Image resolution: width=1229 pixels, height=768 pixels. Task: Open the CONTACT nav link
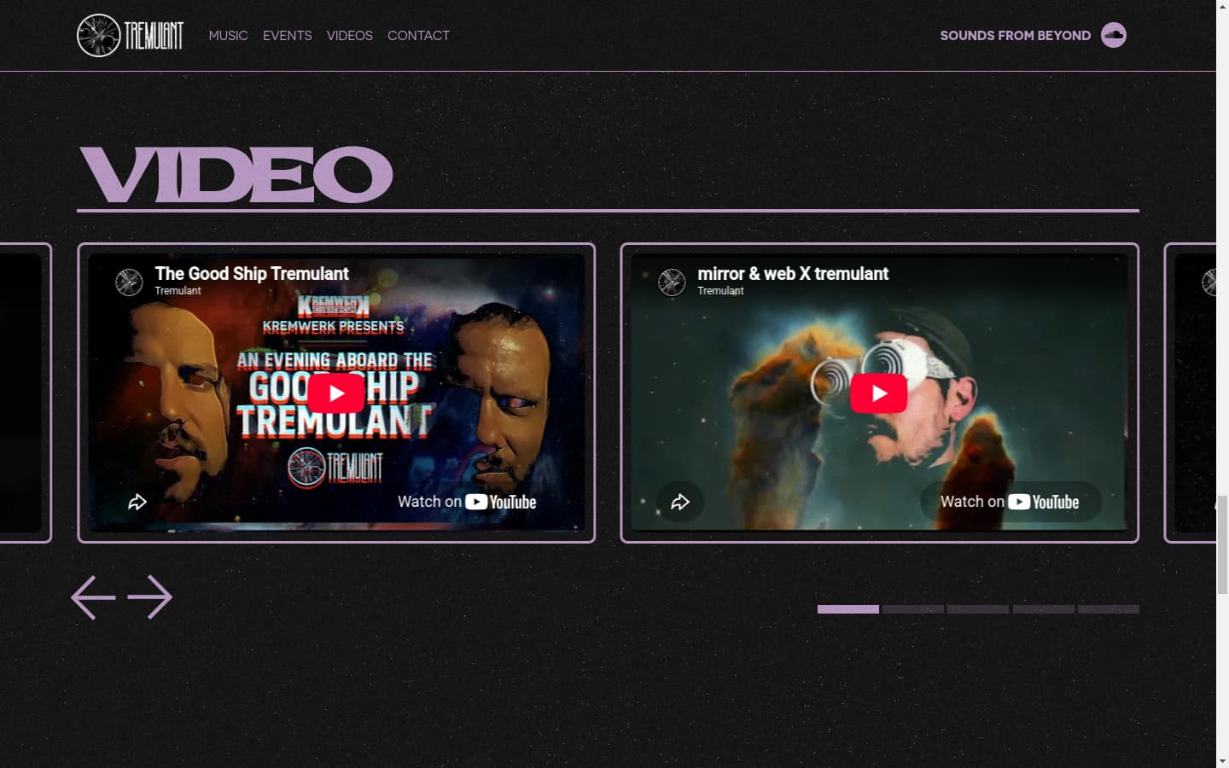click(x=418, y=36)
